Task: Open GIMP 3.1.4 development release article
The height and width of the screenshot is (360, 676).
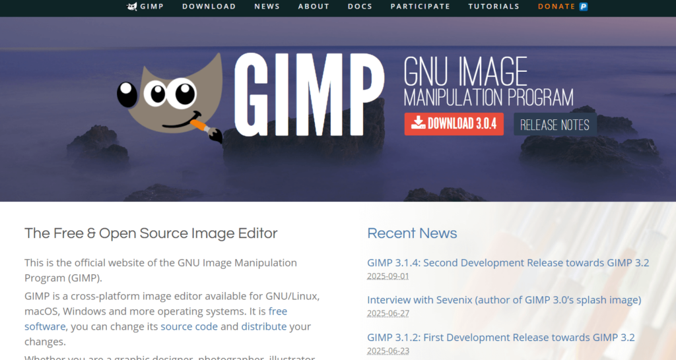Action: coord(508,262)
